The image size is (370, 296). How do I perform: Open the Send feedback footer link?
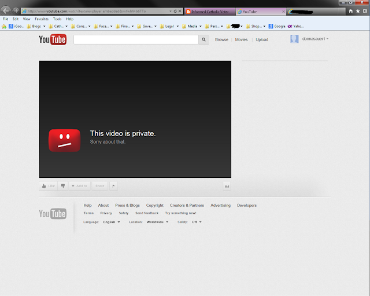tap(147, 213)
